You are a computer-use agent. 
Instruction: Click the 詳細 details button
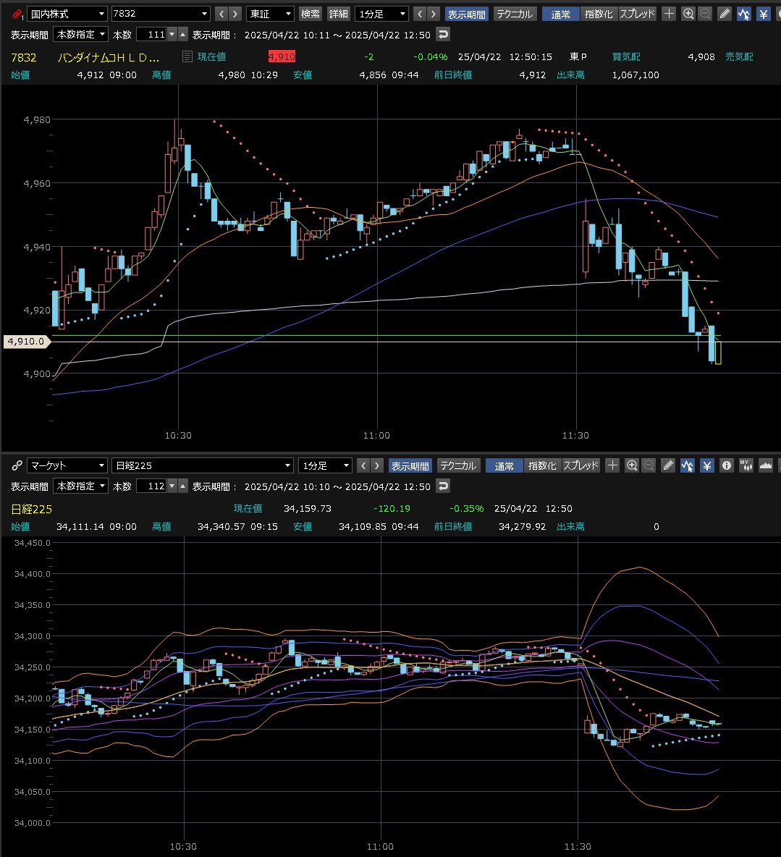pos(338,14)
